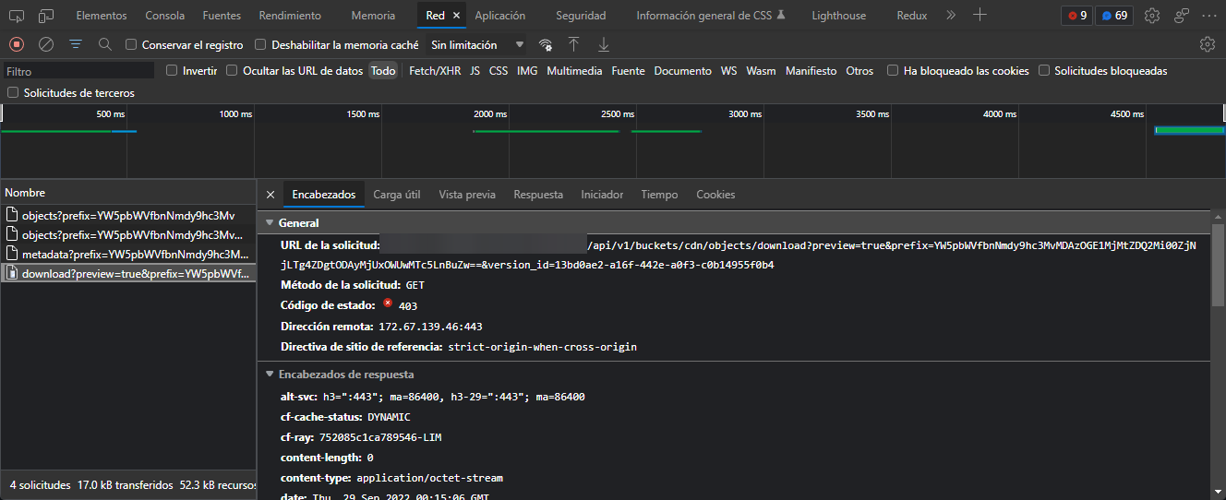The height and width of the screenshot is (500, 1226).
Task: Close the Red tab
Action: pos(456,16)
